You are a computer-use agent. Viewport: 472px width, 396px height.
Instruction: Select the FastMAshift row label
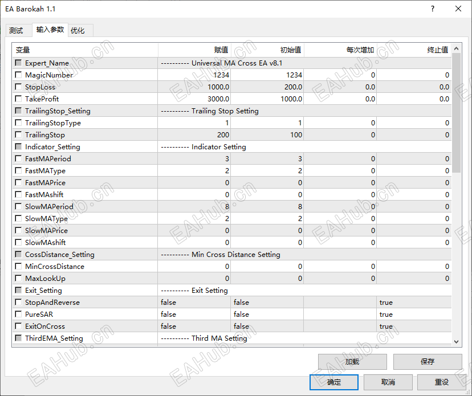pyautogui.click(x=44, y=195)
